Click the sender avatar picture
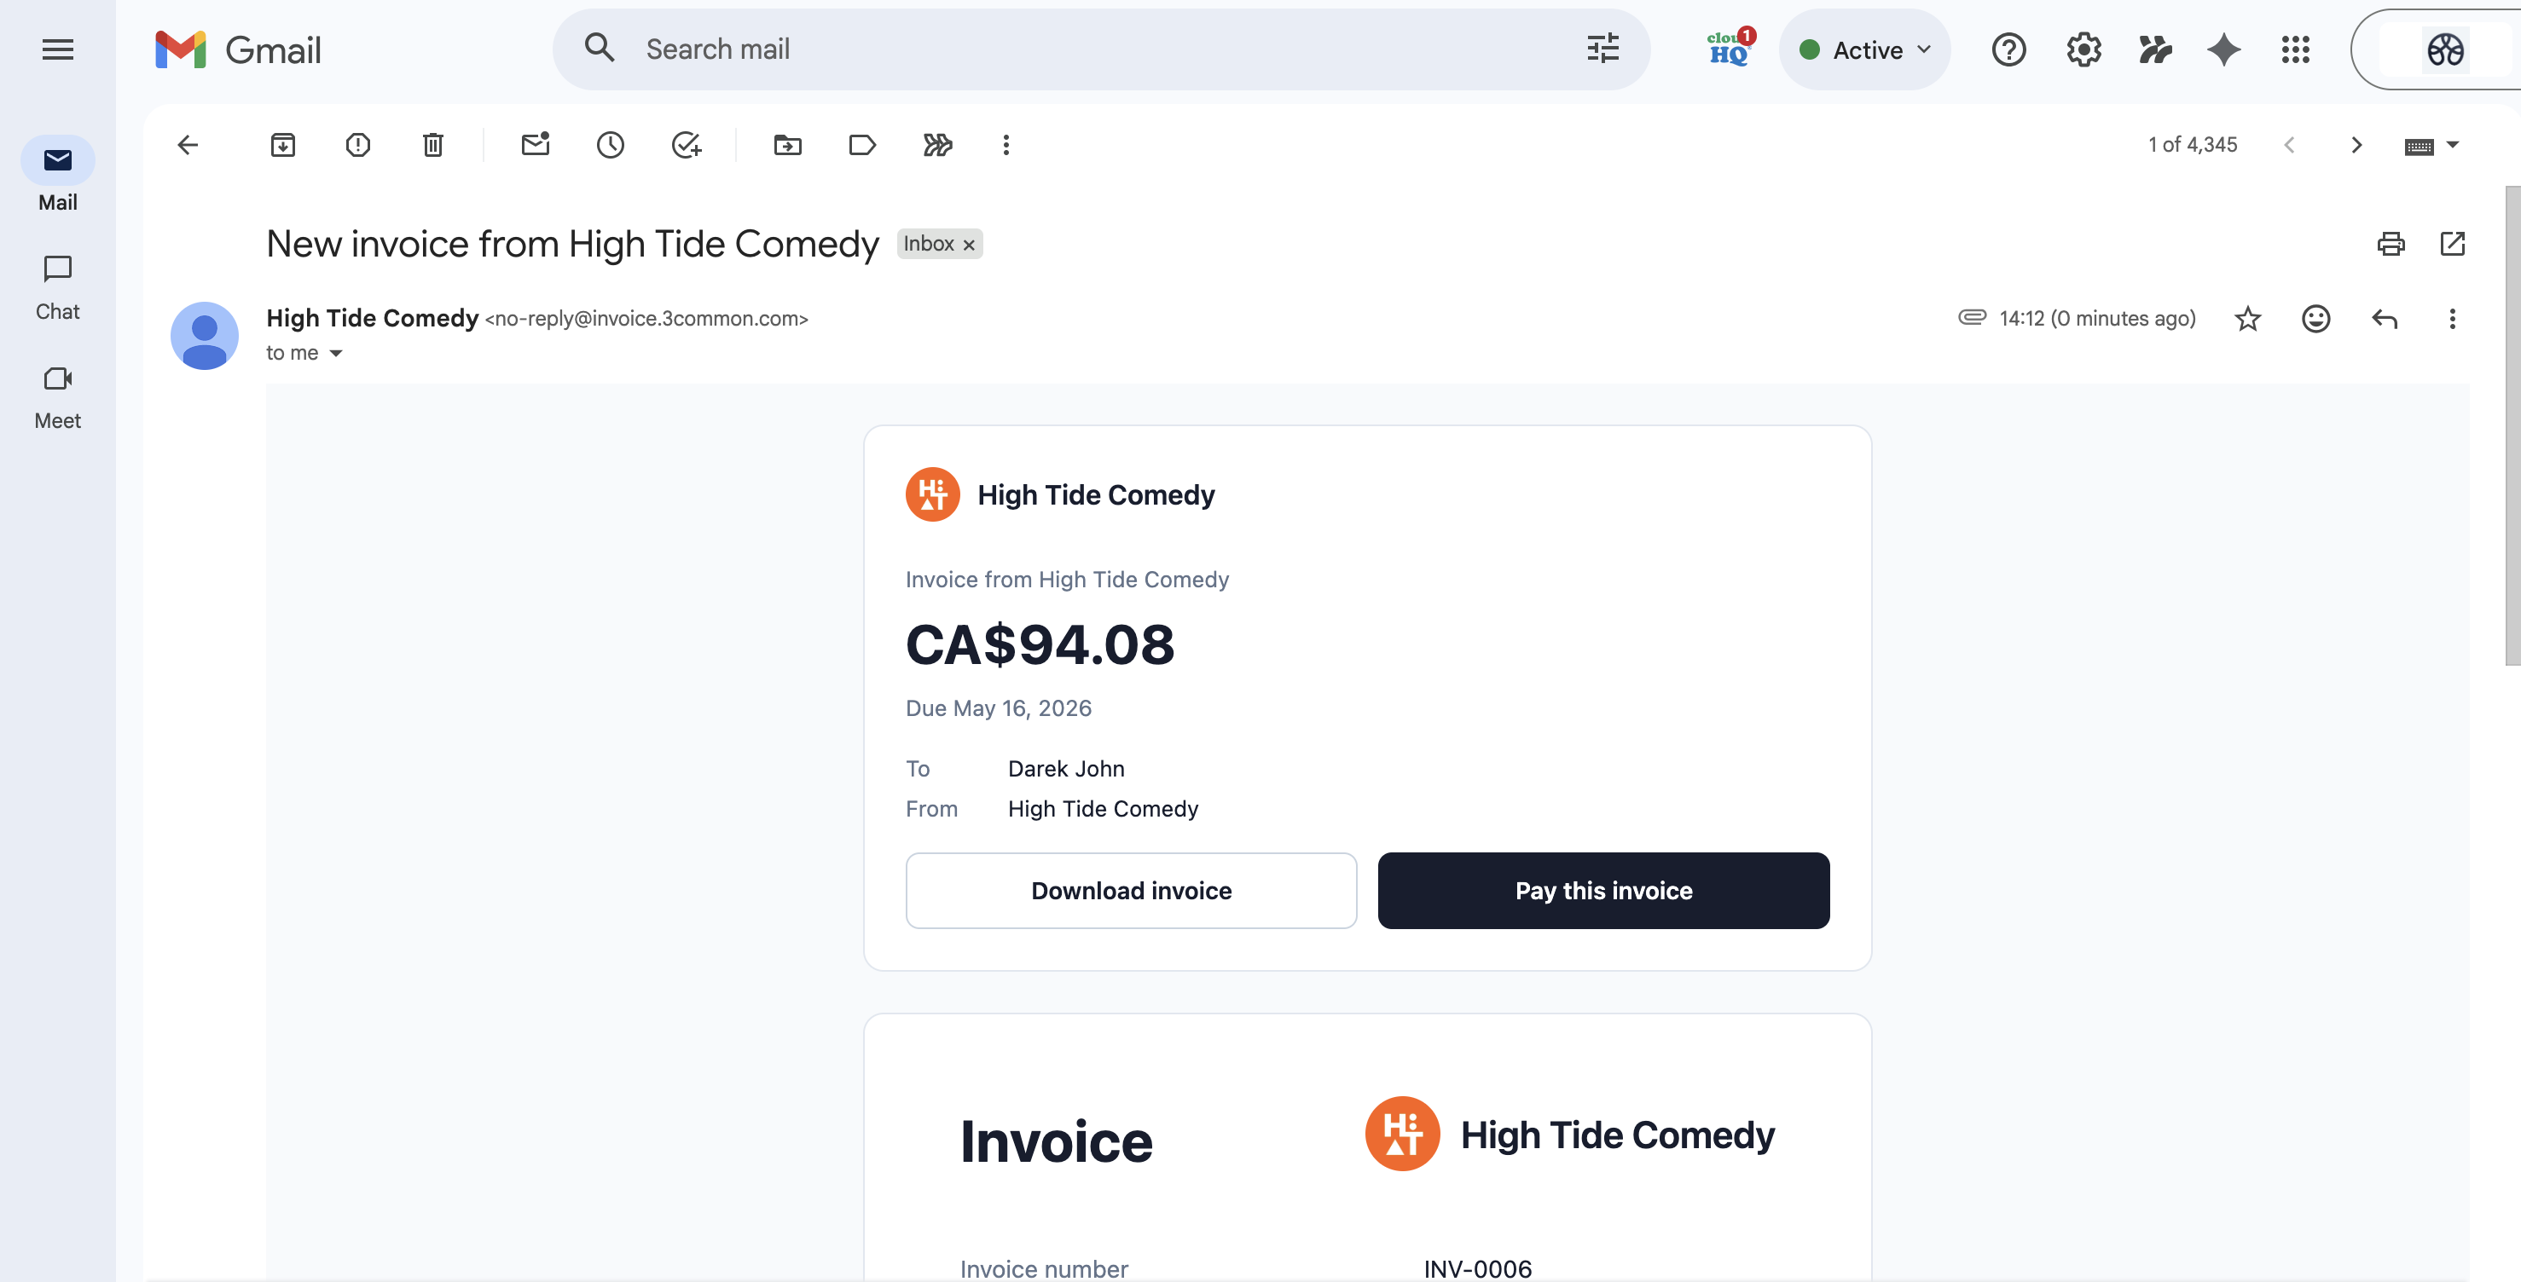 (205, 335)
